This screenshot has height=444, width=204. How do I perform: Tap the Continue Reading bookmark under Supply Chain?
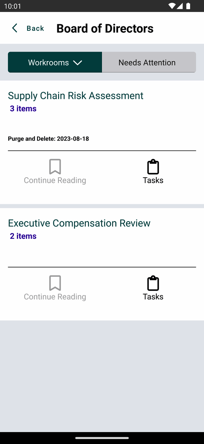pos(55,167)
